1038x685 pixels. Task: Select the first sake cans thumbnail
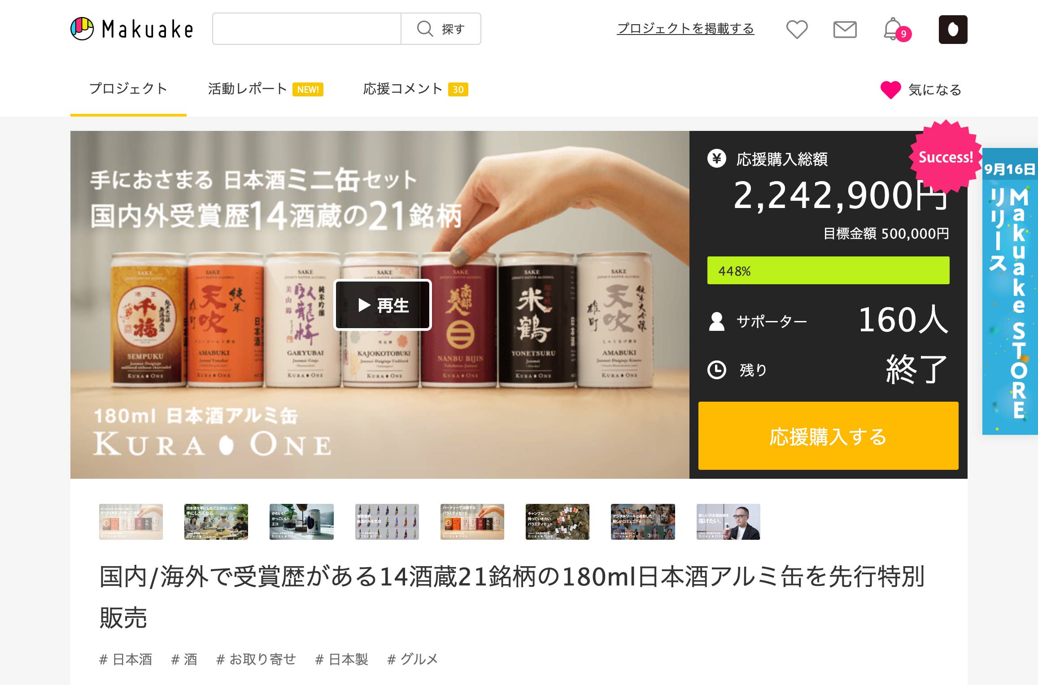131,521
